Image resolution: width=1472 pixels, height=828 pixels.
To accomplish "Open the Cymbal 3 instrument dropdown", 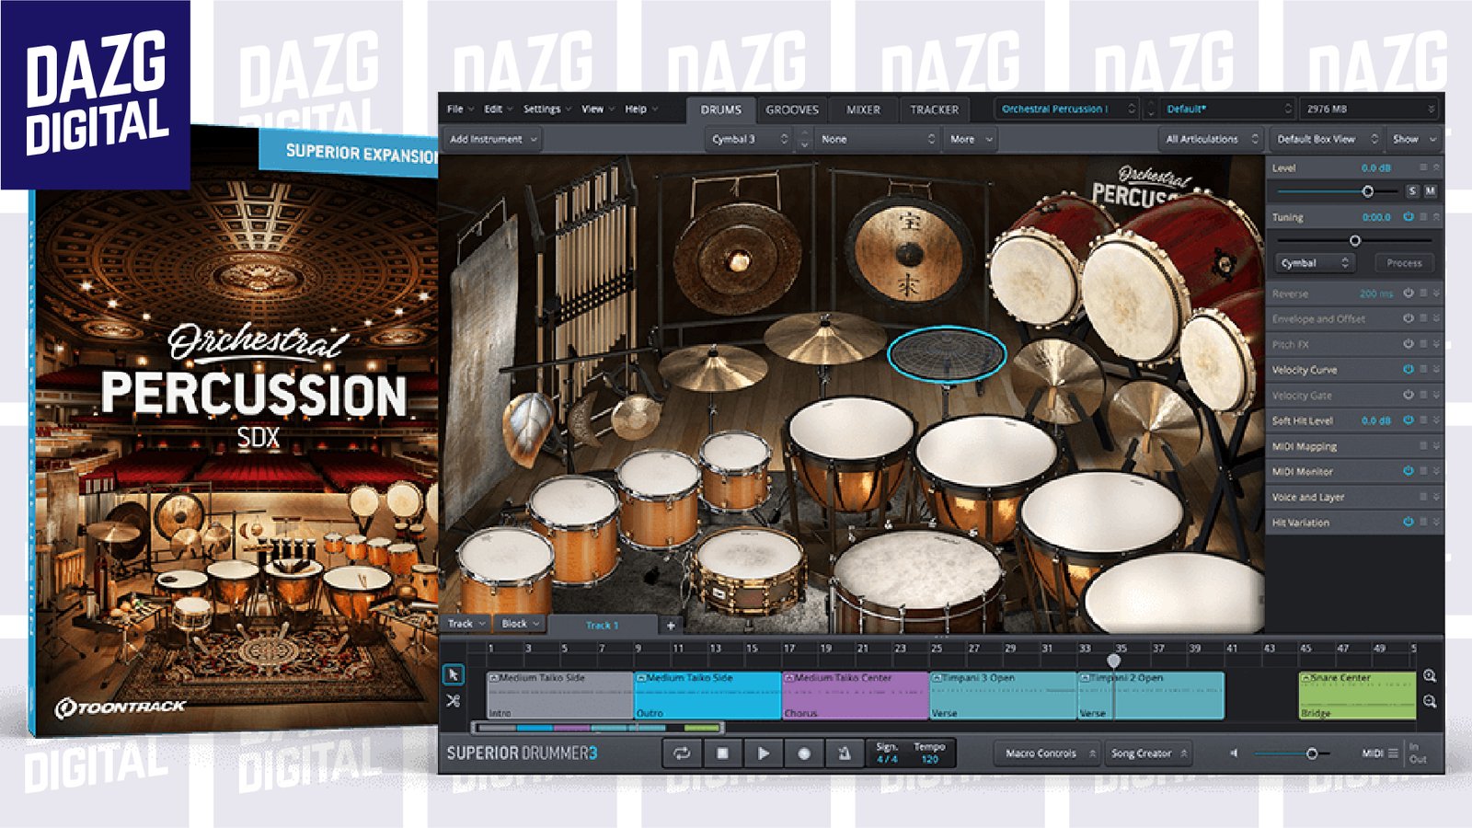I will click(x=750, y=139).
